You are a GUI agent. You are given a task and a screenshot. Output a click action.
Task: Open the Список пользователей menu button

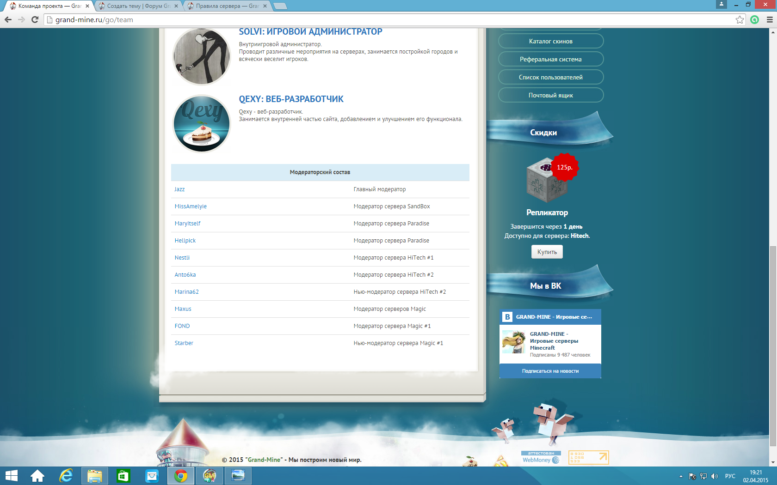(x=551, y=77)
